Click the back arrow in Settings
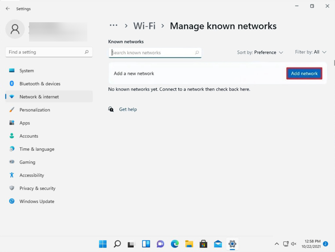 coord(8,9)
